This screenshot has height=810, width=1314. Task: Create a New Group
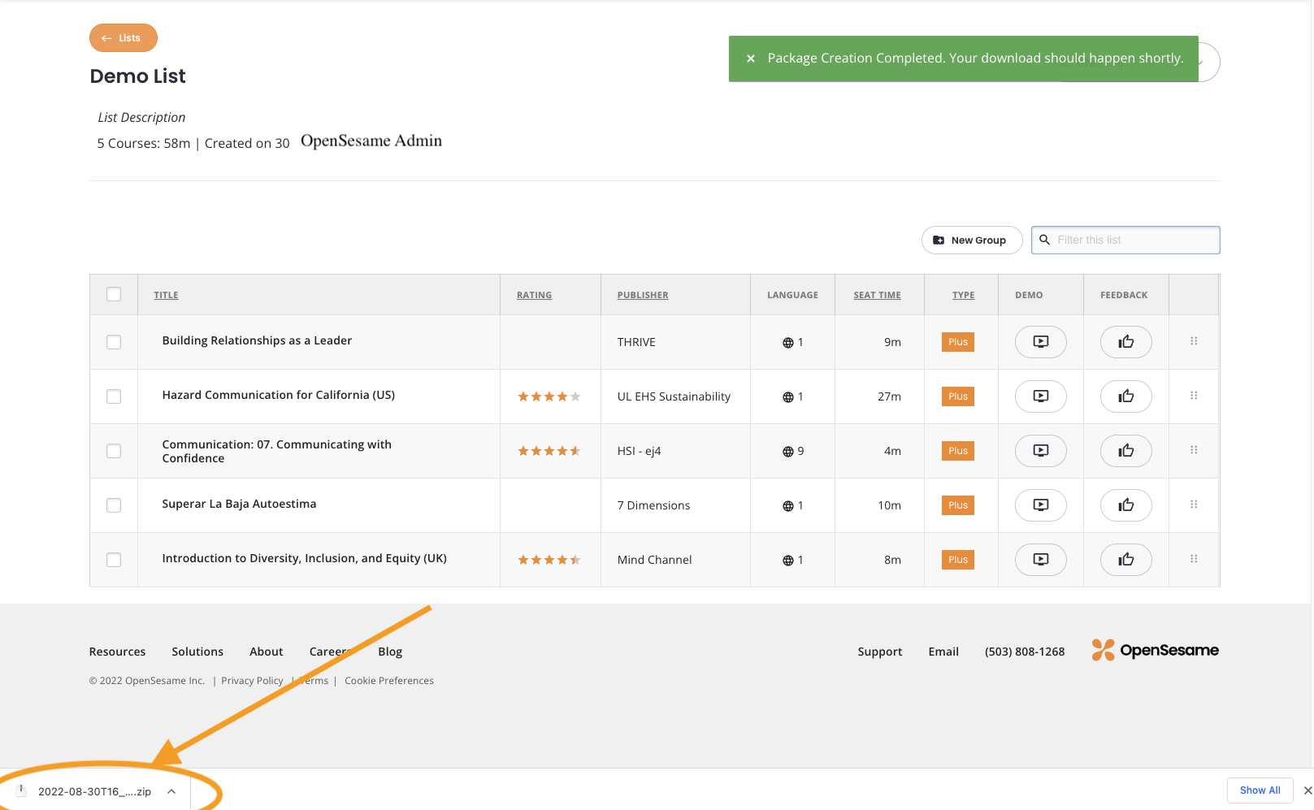972,240
